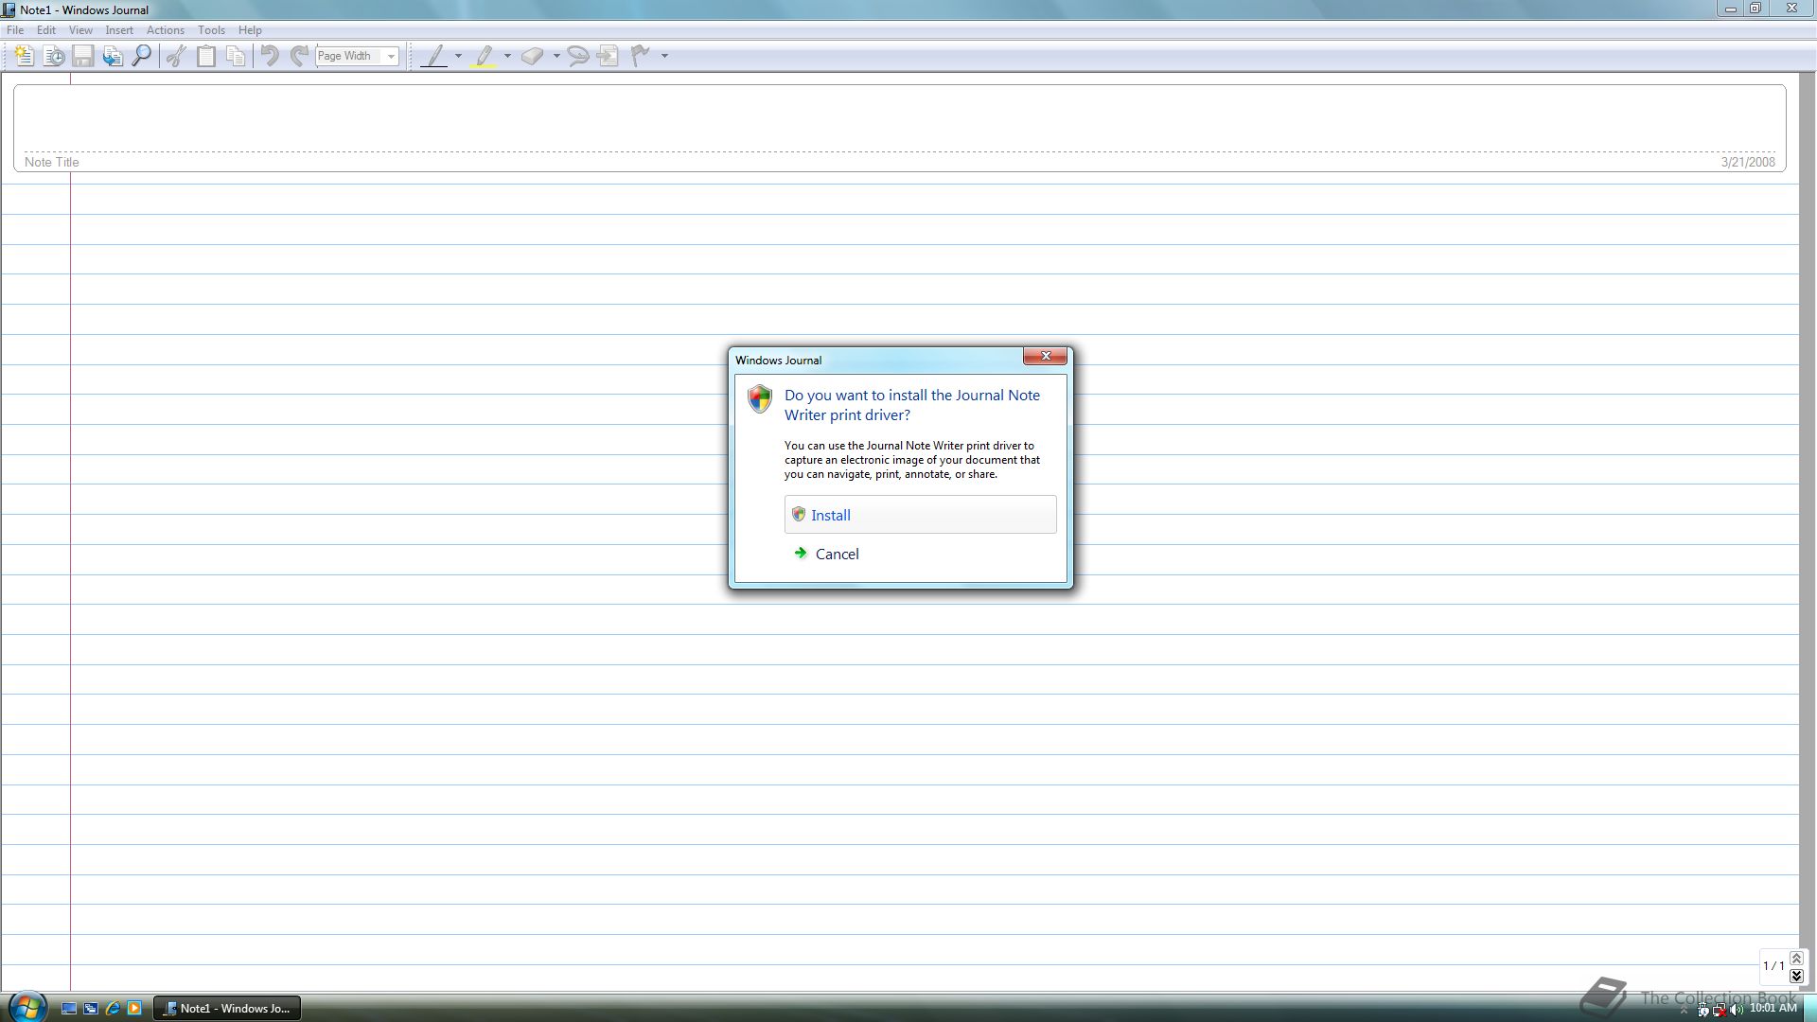This screenshot has width=1817, height=1022.
Task: Open Find with magnifying glass icon
Action: [x=142, y=56]
